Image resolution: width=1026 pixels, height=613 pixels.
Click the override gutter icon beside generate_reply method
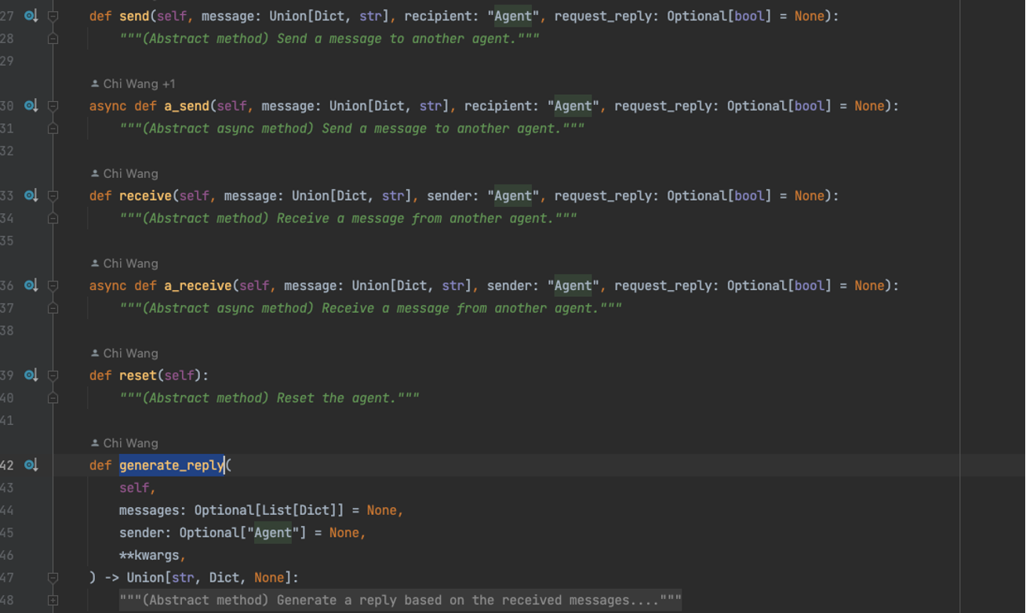click(x=31, y=465)
